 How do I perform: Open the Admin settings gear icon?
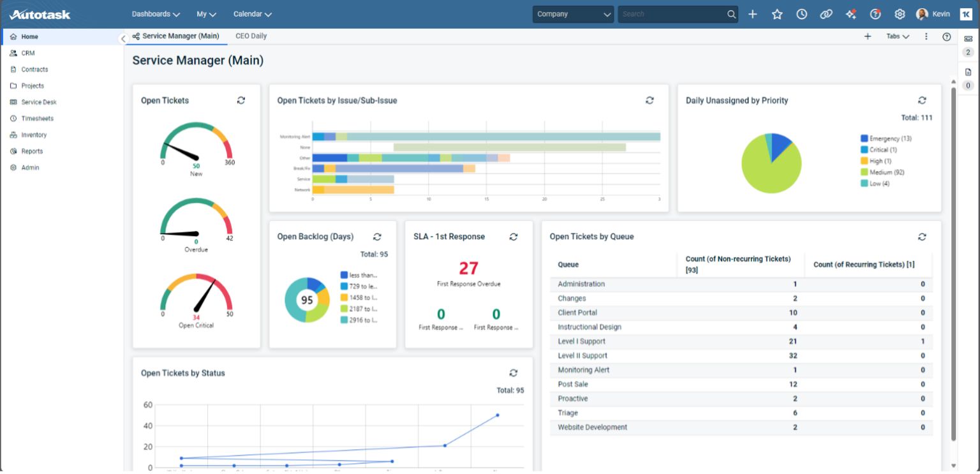[899, 13]
